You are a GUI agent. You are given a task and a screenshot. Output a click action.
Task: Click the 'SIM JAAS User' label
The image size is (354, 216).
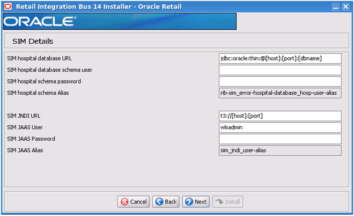coord(25,128)
